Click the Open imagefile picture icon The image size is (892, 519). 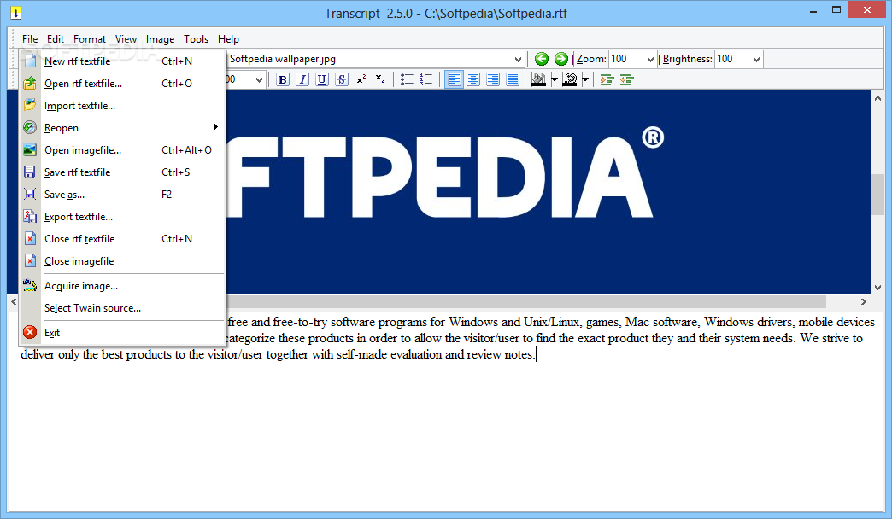30,149
